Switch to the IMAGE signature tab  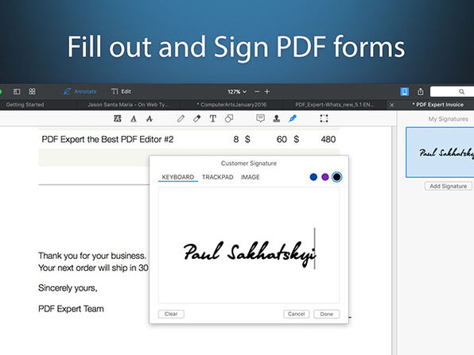pos(251,177)
